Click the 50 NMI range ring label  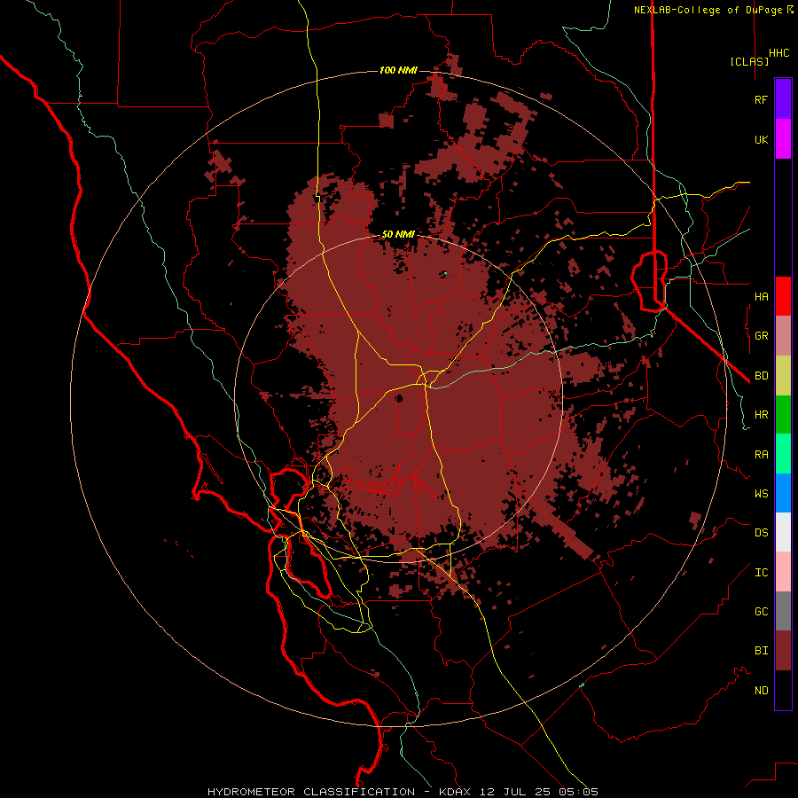398,234
